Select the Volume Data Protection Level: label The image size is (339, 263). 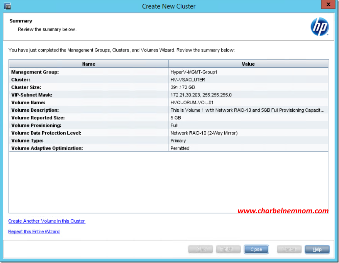(46, 133)
